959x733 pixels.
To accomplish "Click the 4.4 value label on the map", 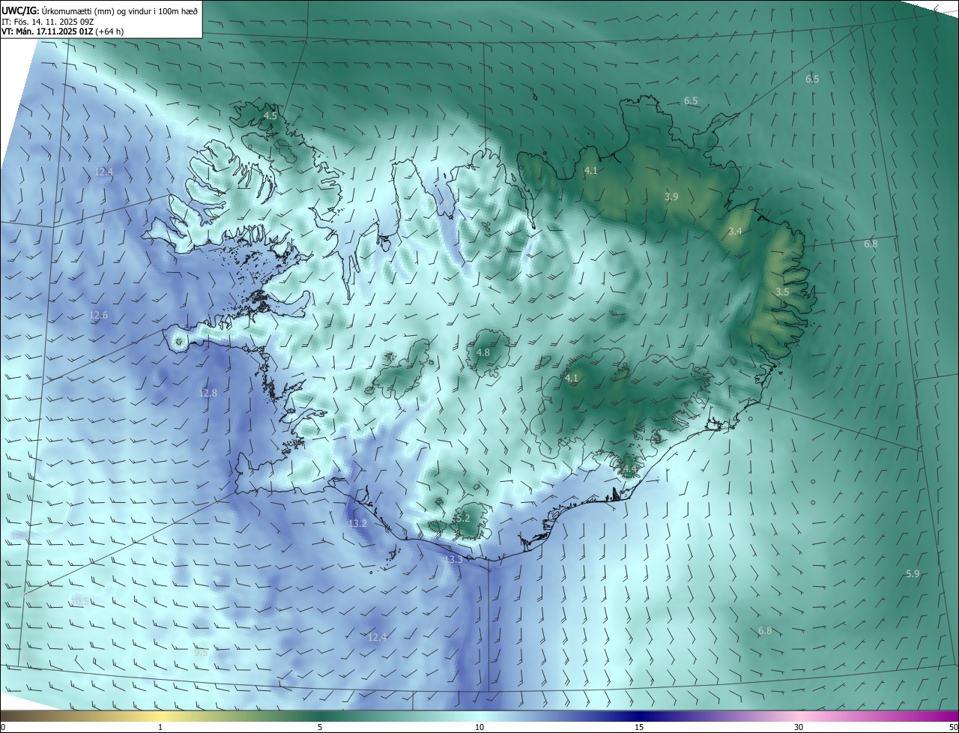I will [630, 469].
